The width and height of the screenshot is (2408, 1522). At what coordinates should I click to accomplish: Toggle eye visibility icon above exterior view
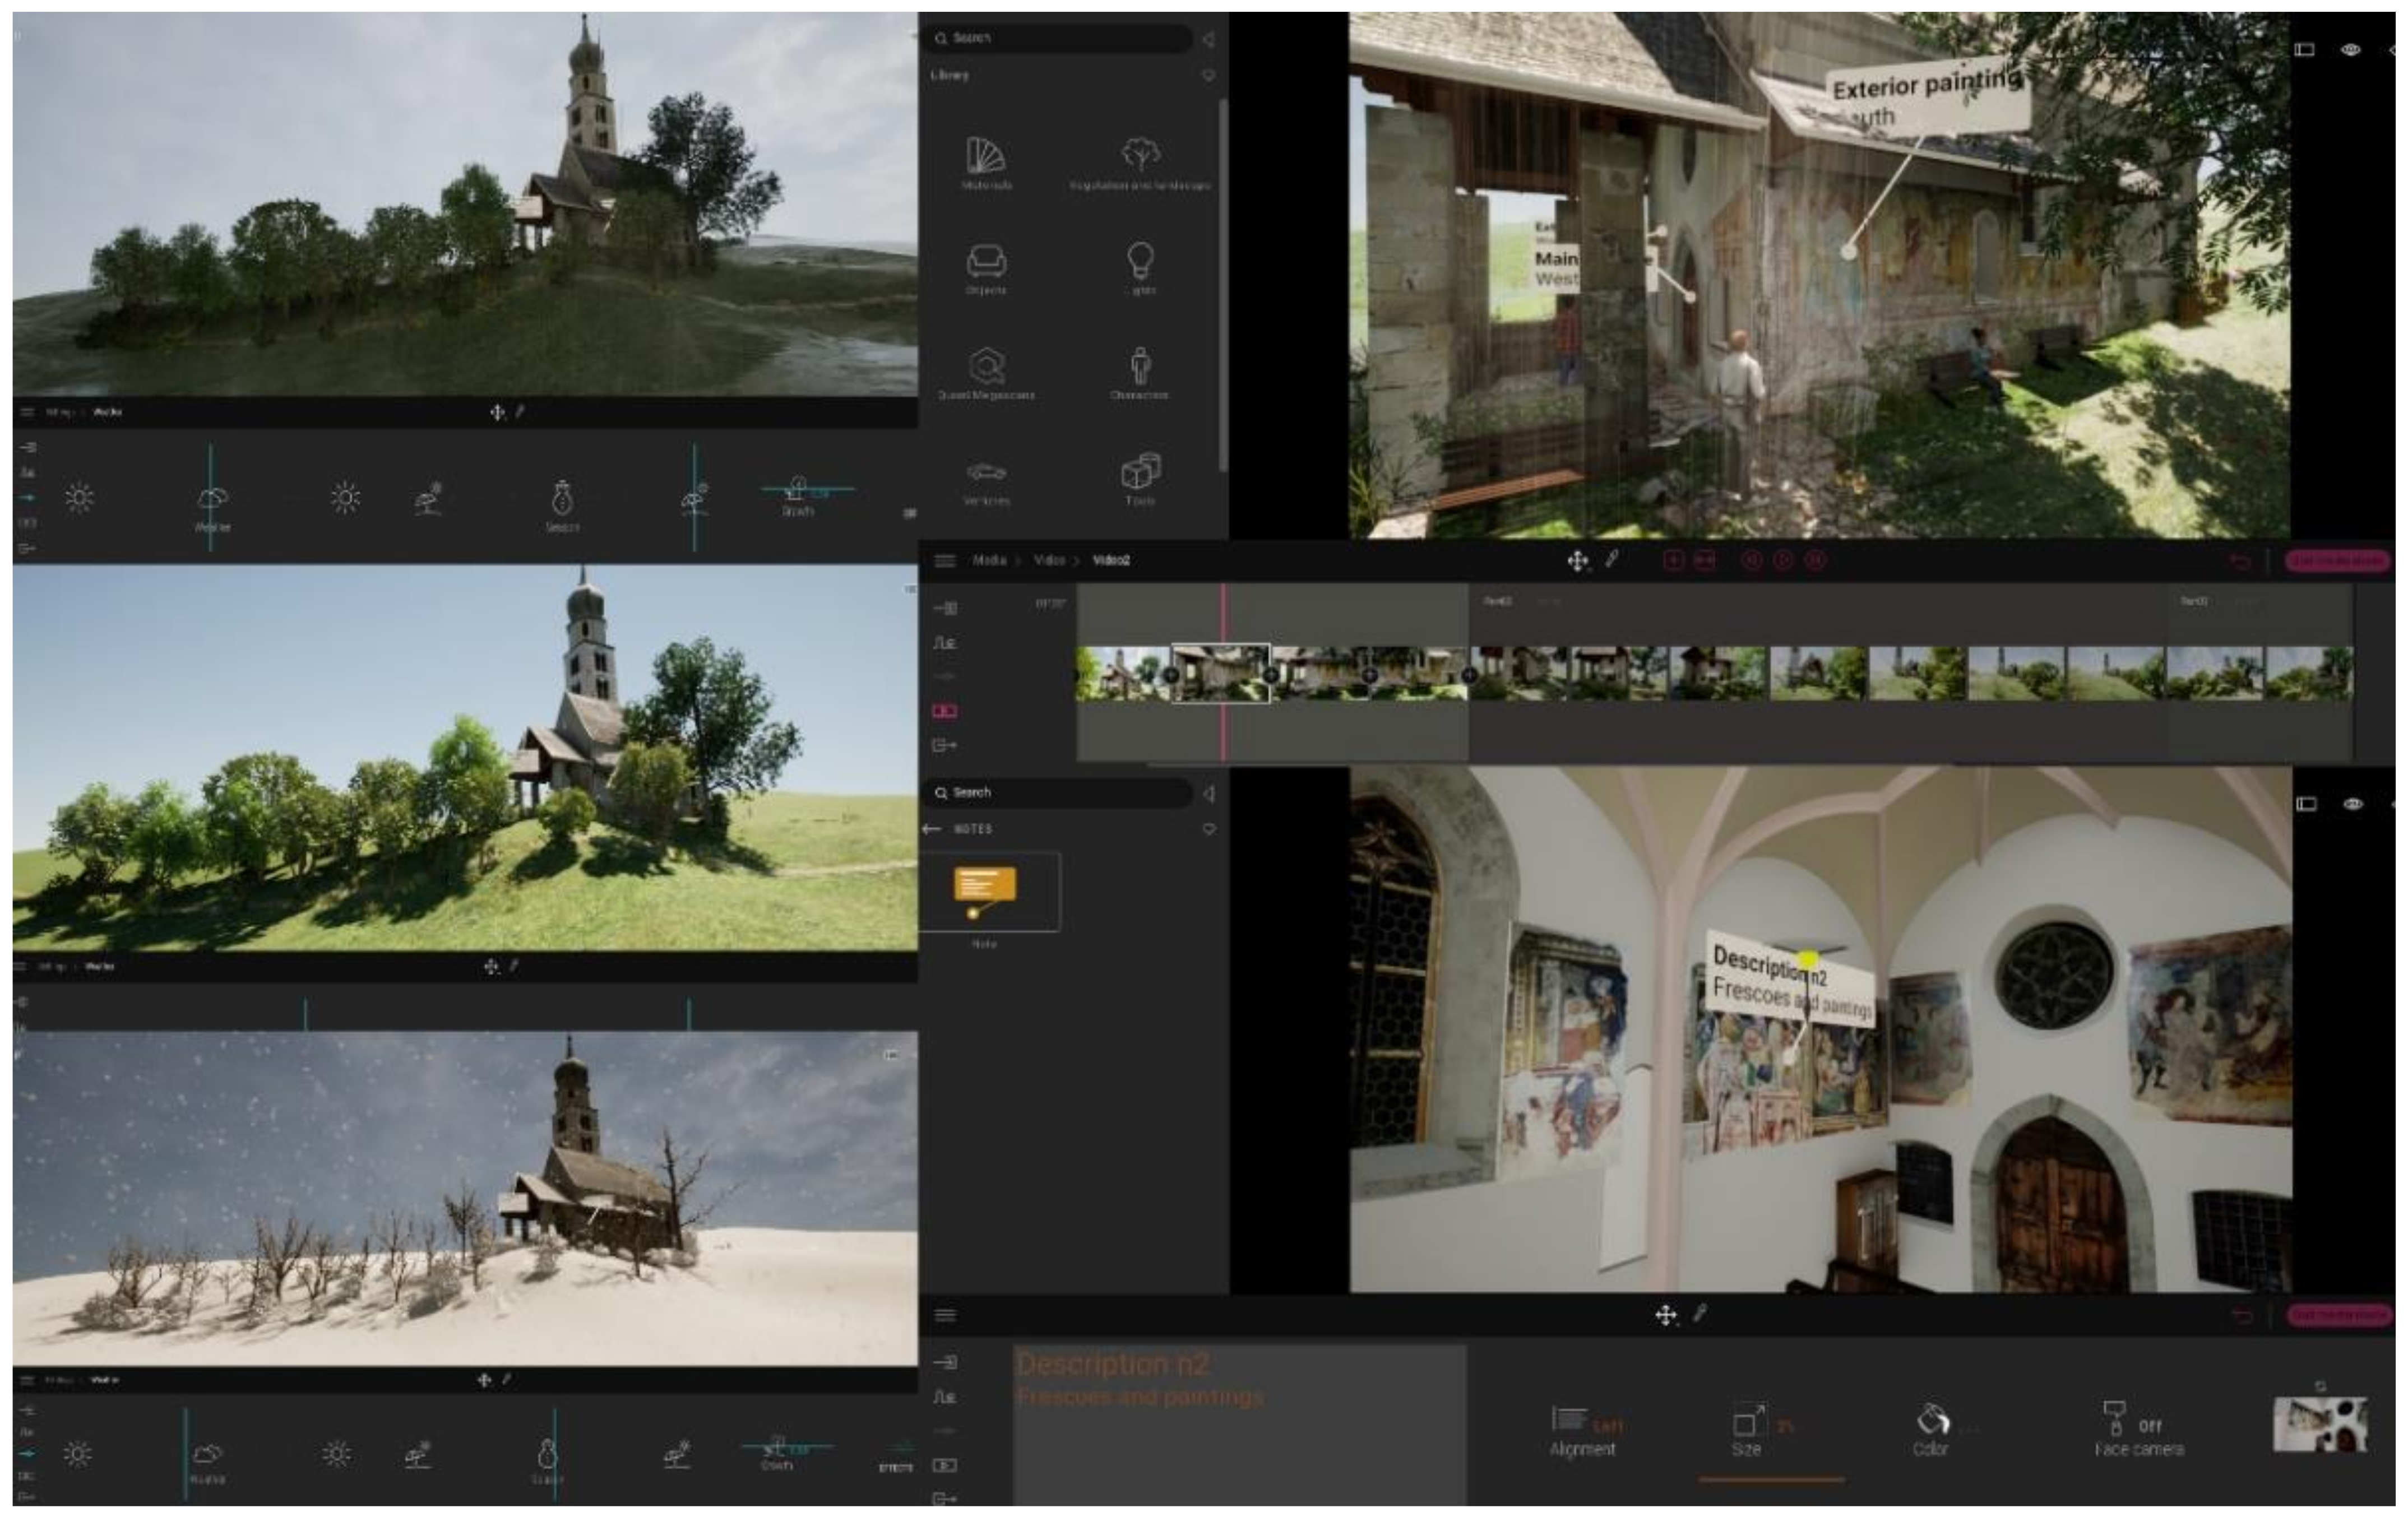point(2350,49)
